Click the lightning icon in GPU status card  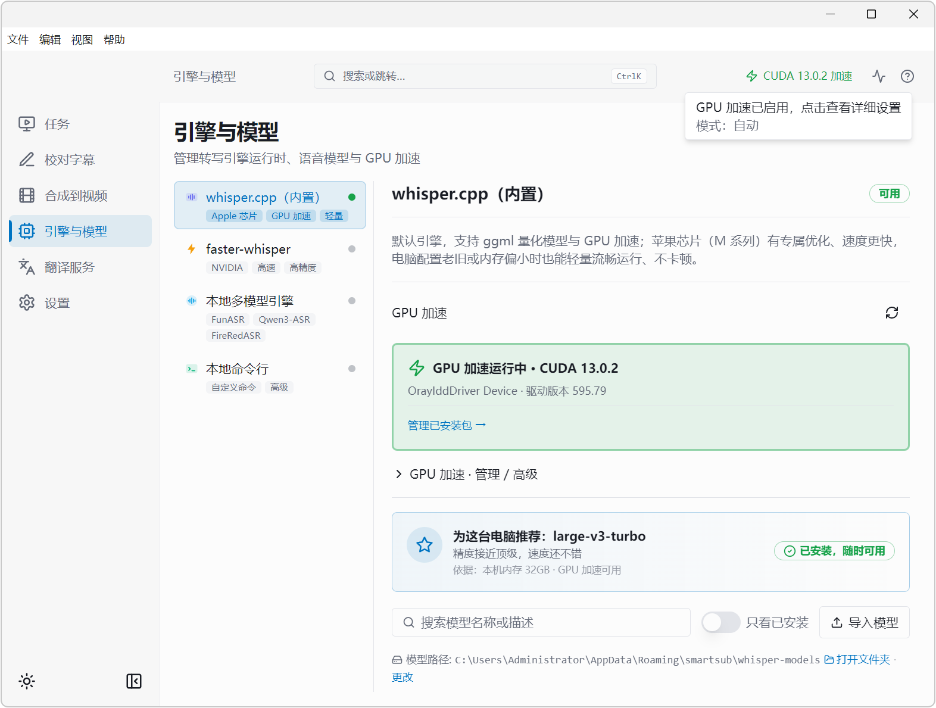417,368
